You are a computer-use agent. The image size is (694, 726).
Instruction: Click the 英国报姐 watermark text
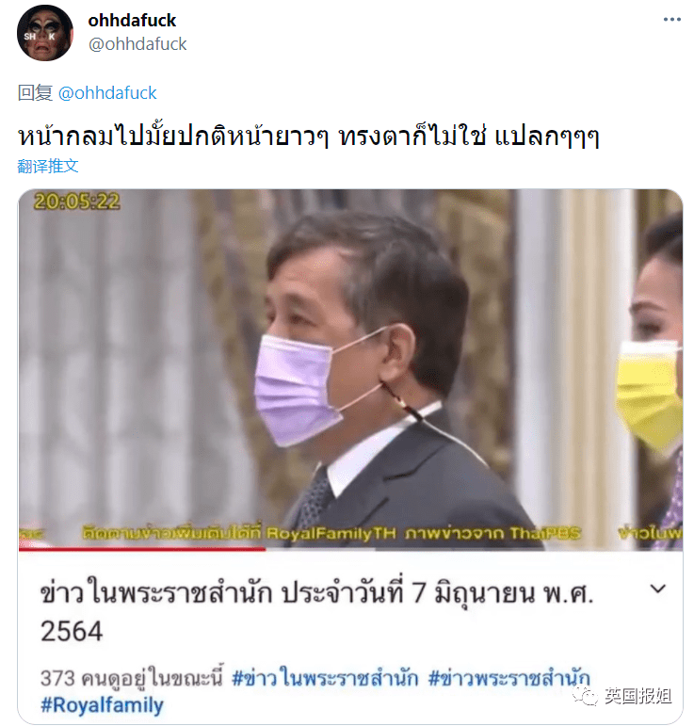[638, 696]
